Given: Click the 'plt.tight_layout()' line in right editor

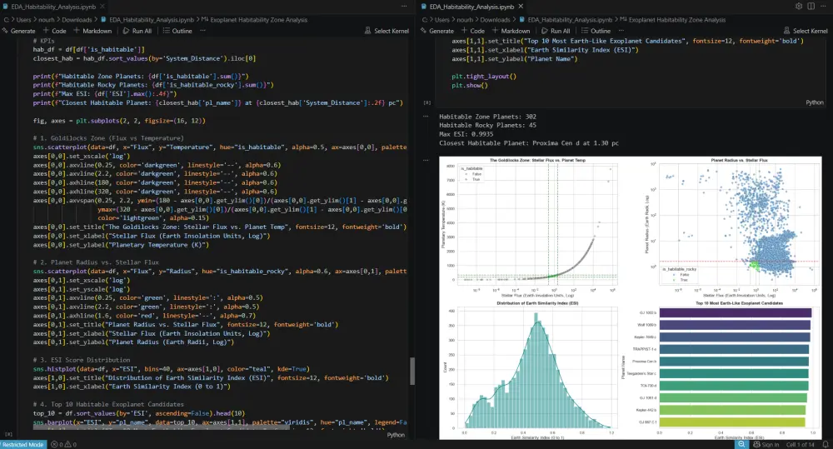Looking at the screenshot, I should 484,77.
